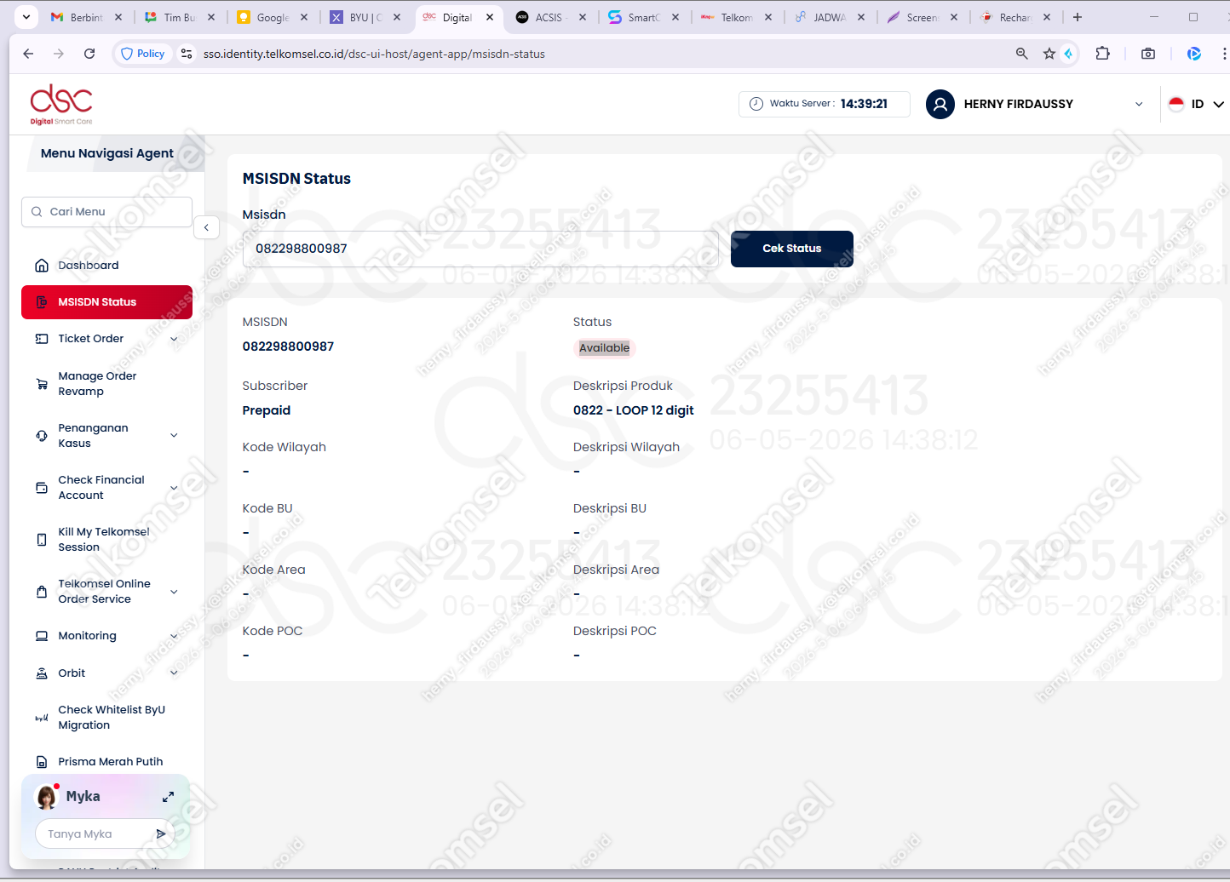Expand the Check Financial Account submenu
Image resolution: width=1230 pixels, height=882 pixels.
point(174,488)
